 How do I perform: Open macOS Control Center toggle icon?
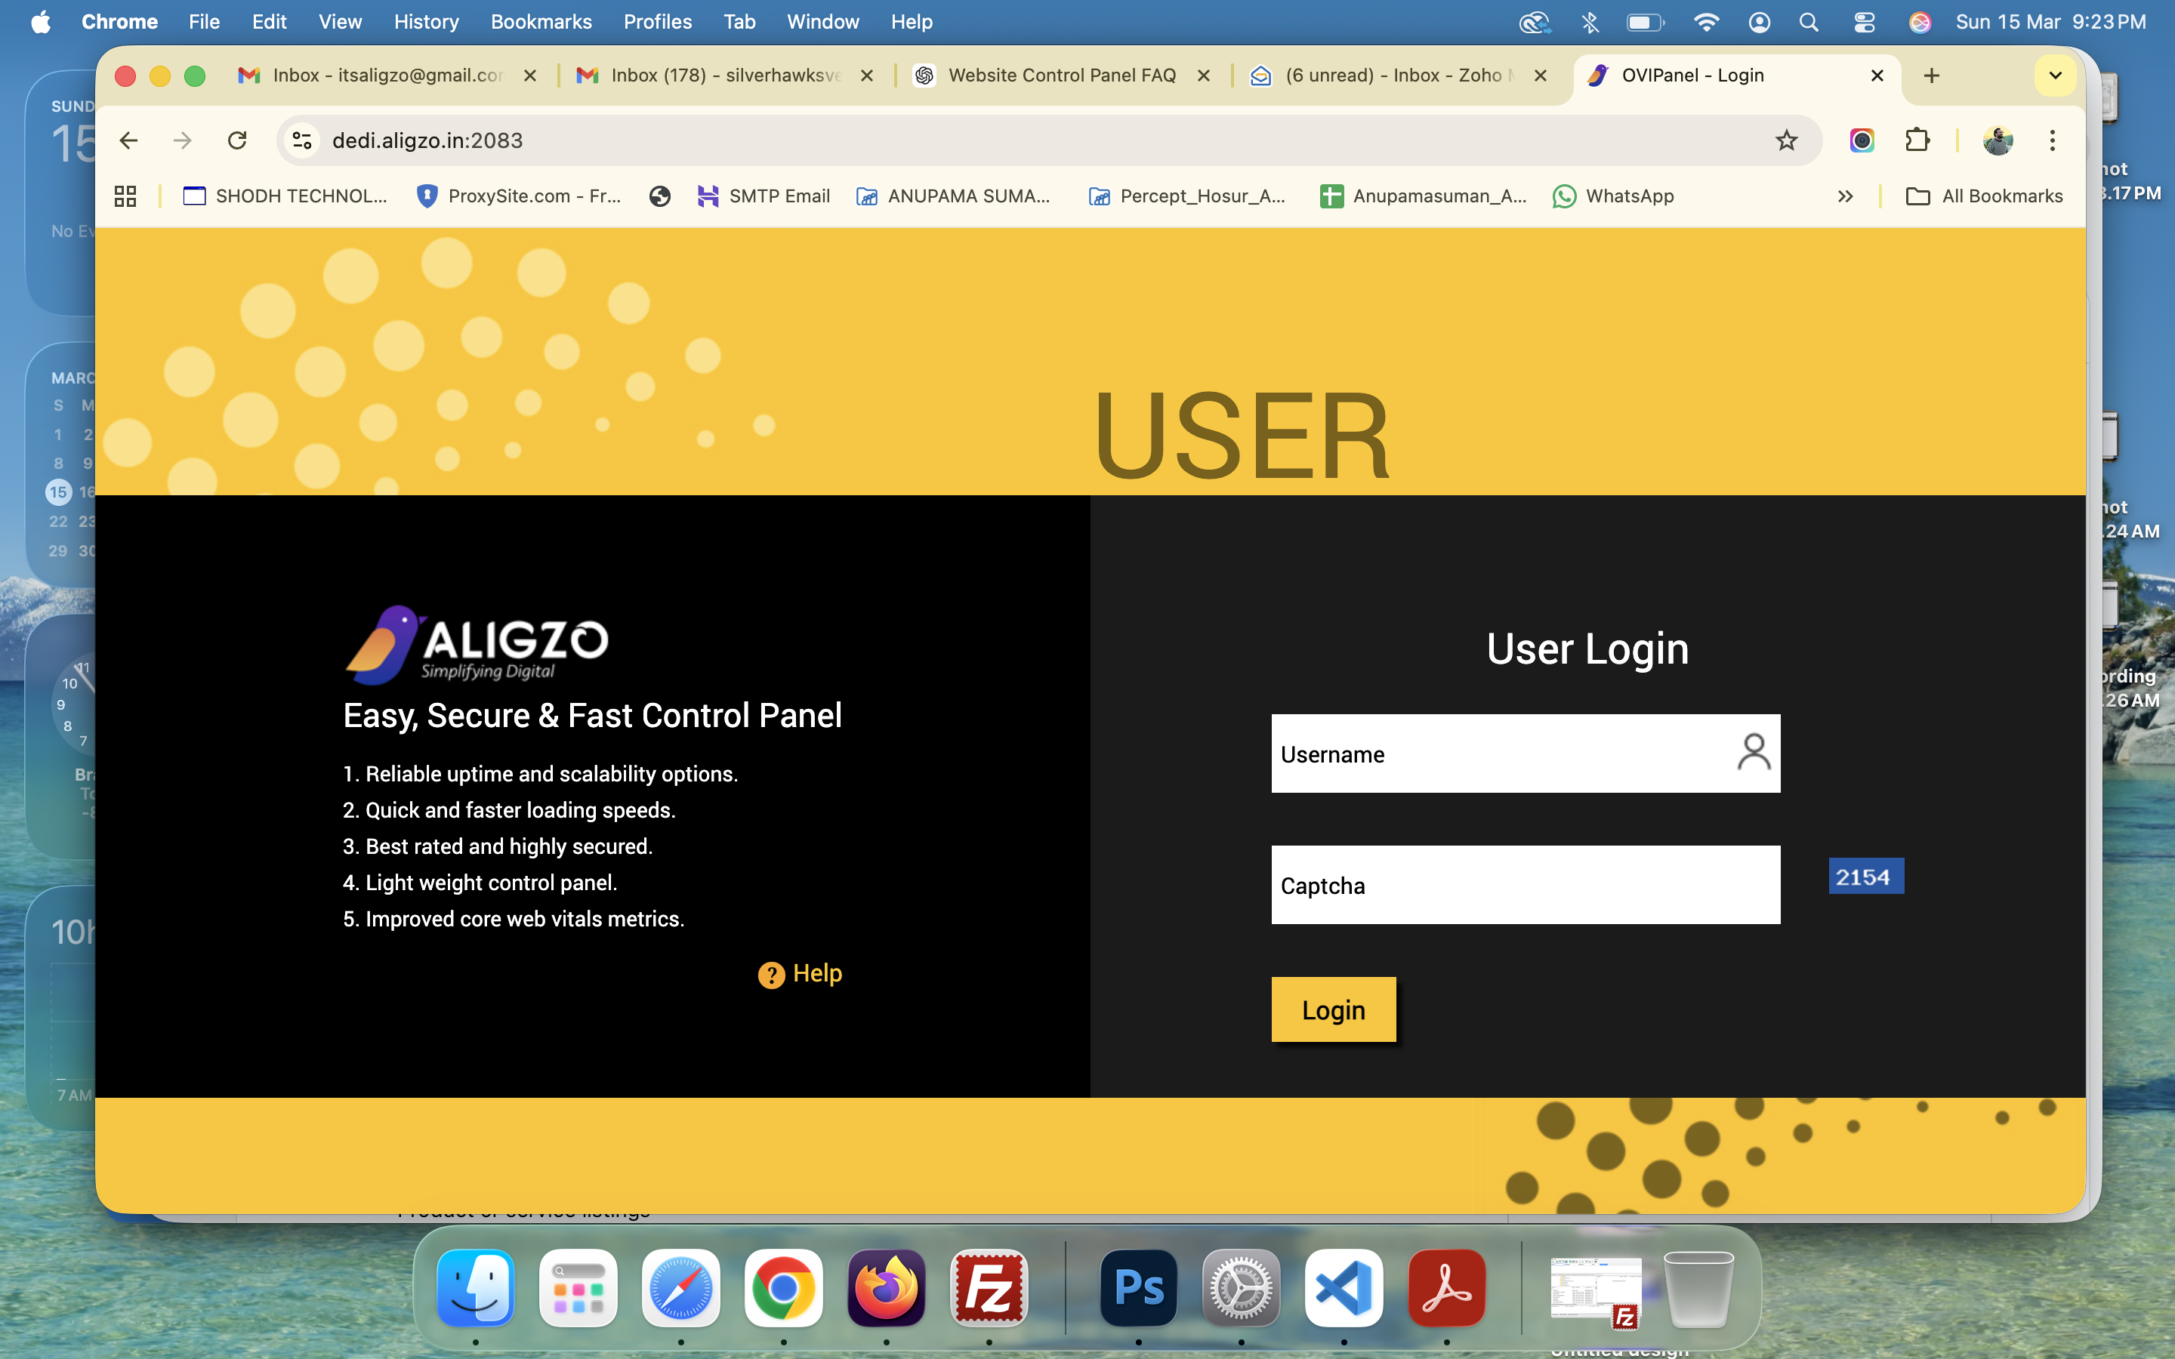[x=1864, y=22]
